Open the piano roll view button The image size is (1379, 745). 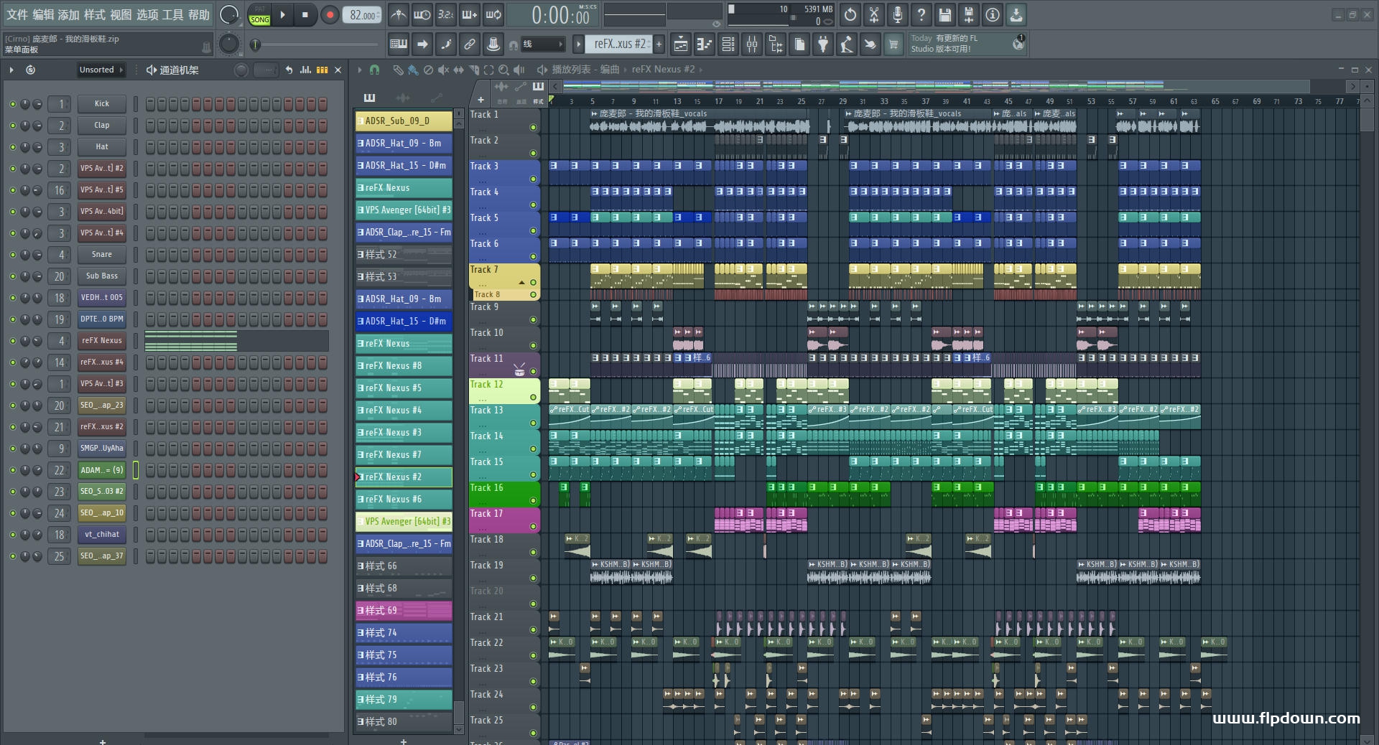click(x=704, y=44)
